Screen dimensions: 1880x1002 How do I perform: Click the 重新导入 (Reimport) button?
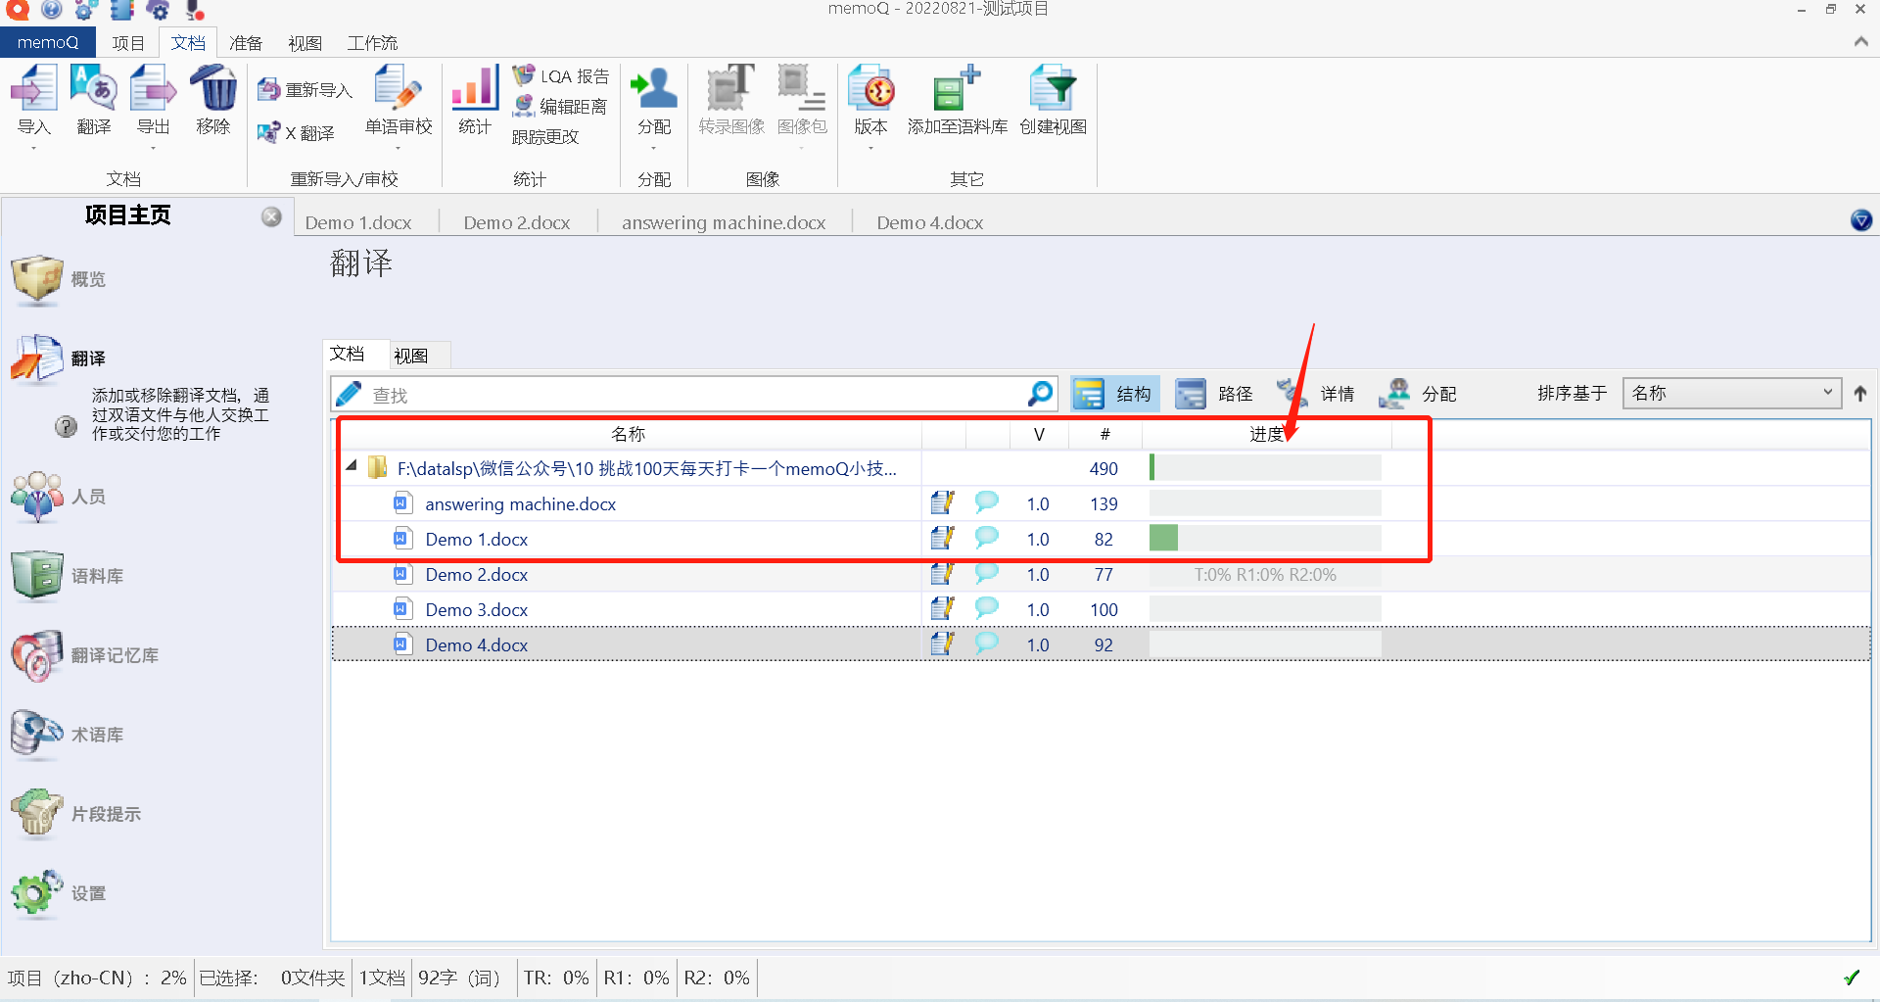click(x=305, y=90)
